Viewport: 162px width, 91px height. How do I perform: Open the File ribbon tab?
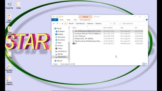(x=55, y=20)
